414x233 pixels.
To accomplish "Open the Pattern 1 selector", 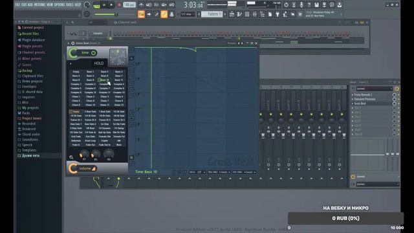I will point(212,14).
